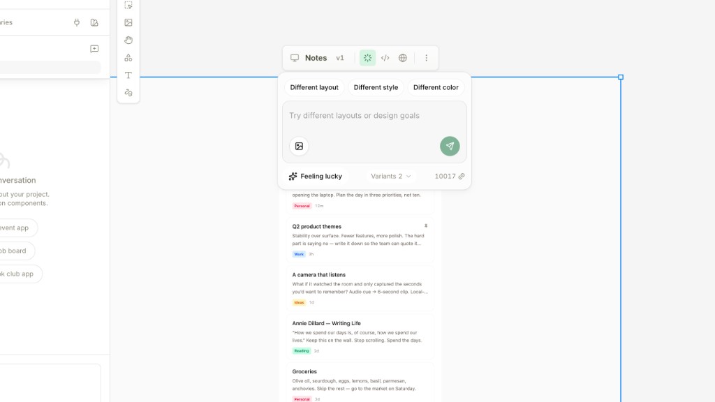The width and height of the screenshot is (715, 402).
Task: Click the Ideas tag on the camera note
Action: click(299, 303)
